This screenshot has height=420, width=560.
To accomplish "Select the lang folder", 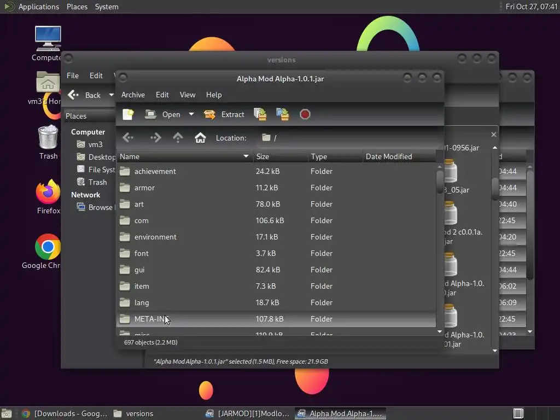I will coord(276,303).
